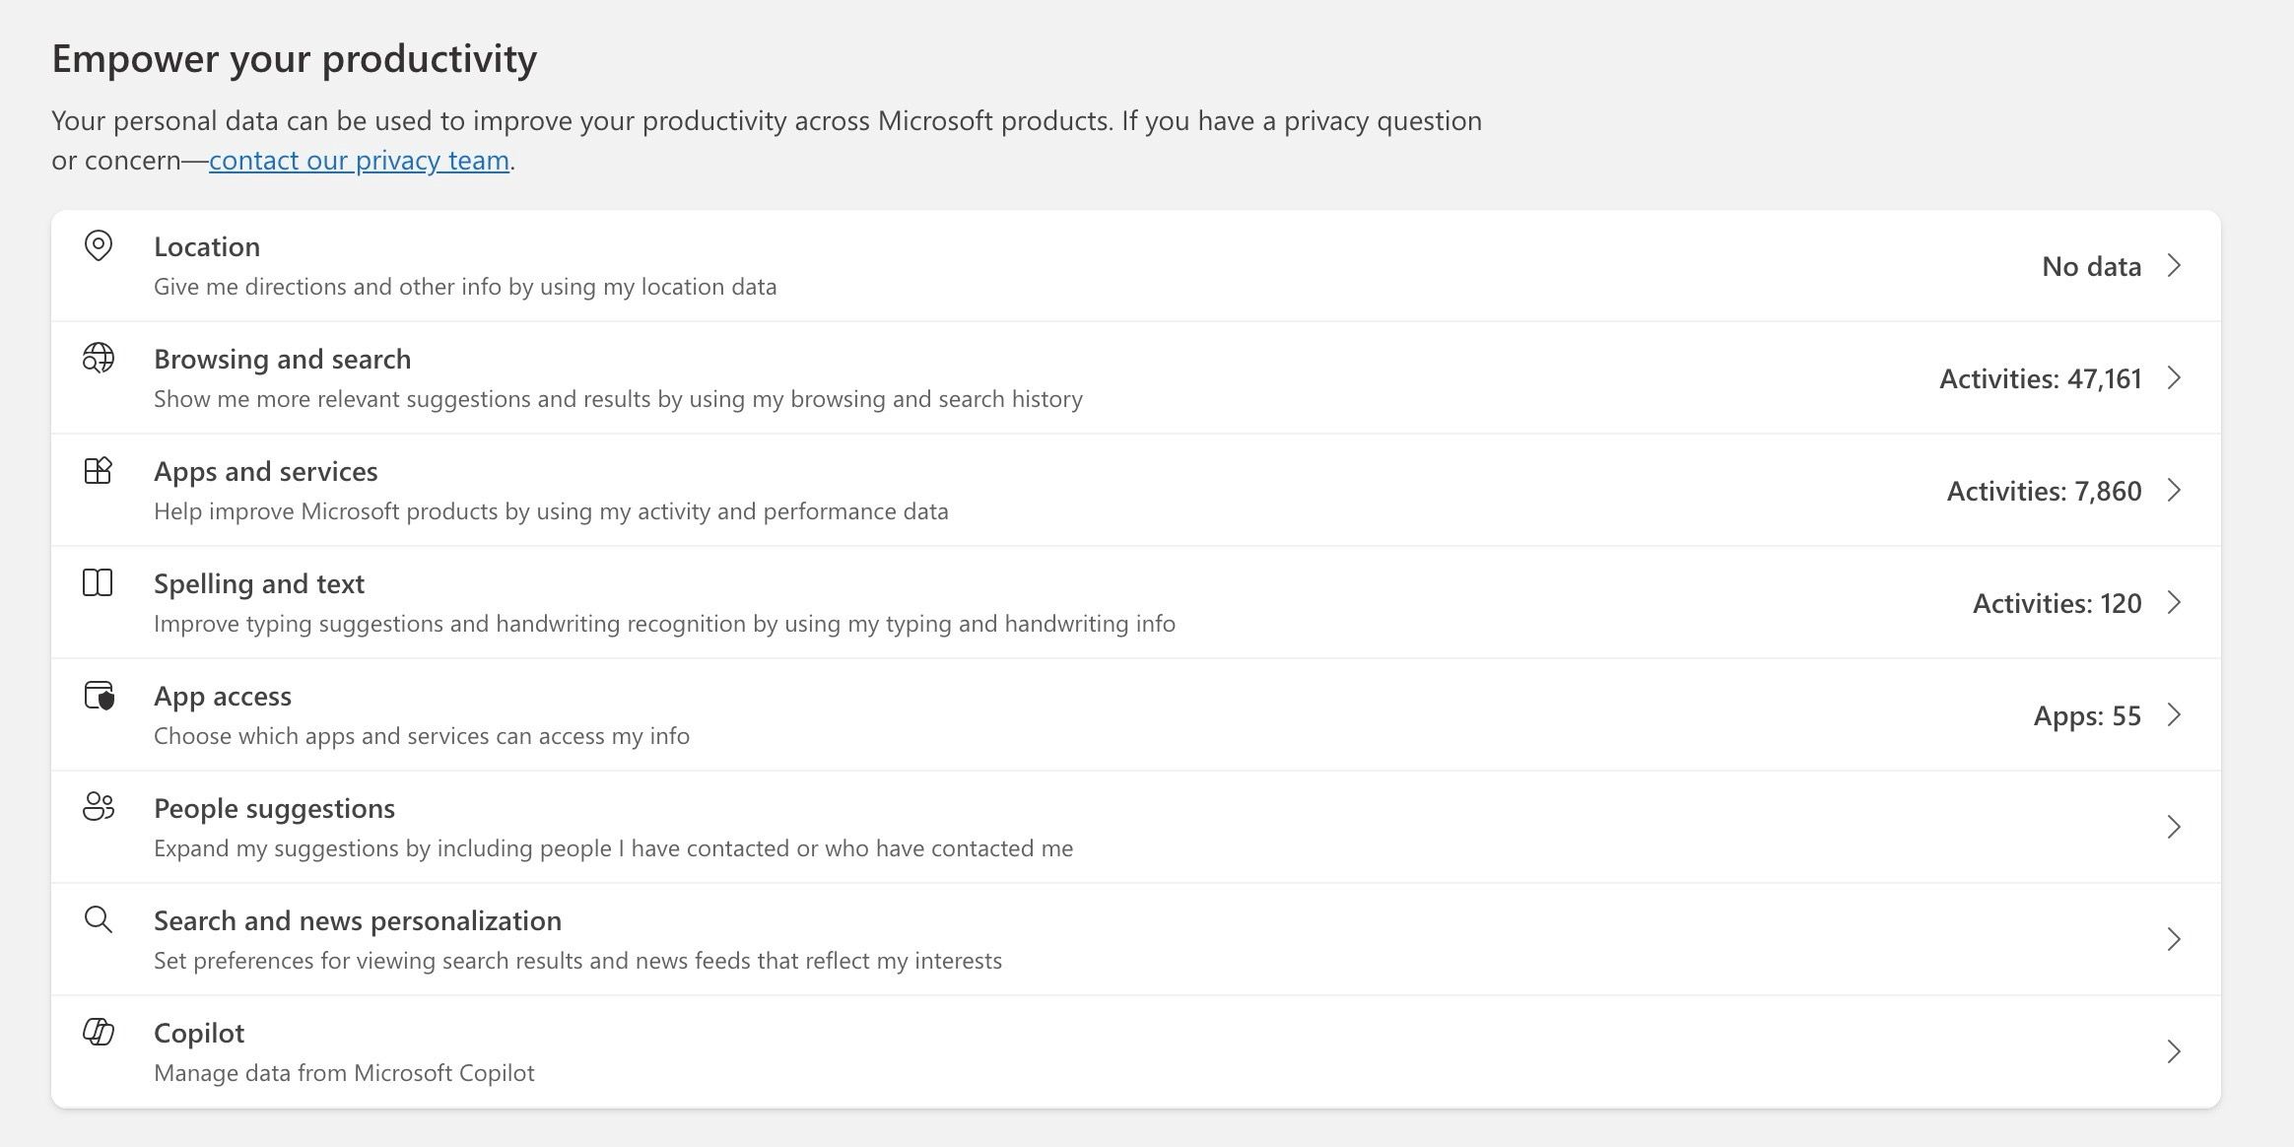Click the Activities: 7,860 count

pyautogui.click(x=2044, y=491)
